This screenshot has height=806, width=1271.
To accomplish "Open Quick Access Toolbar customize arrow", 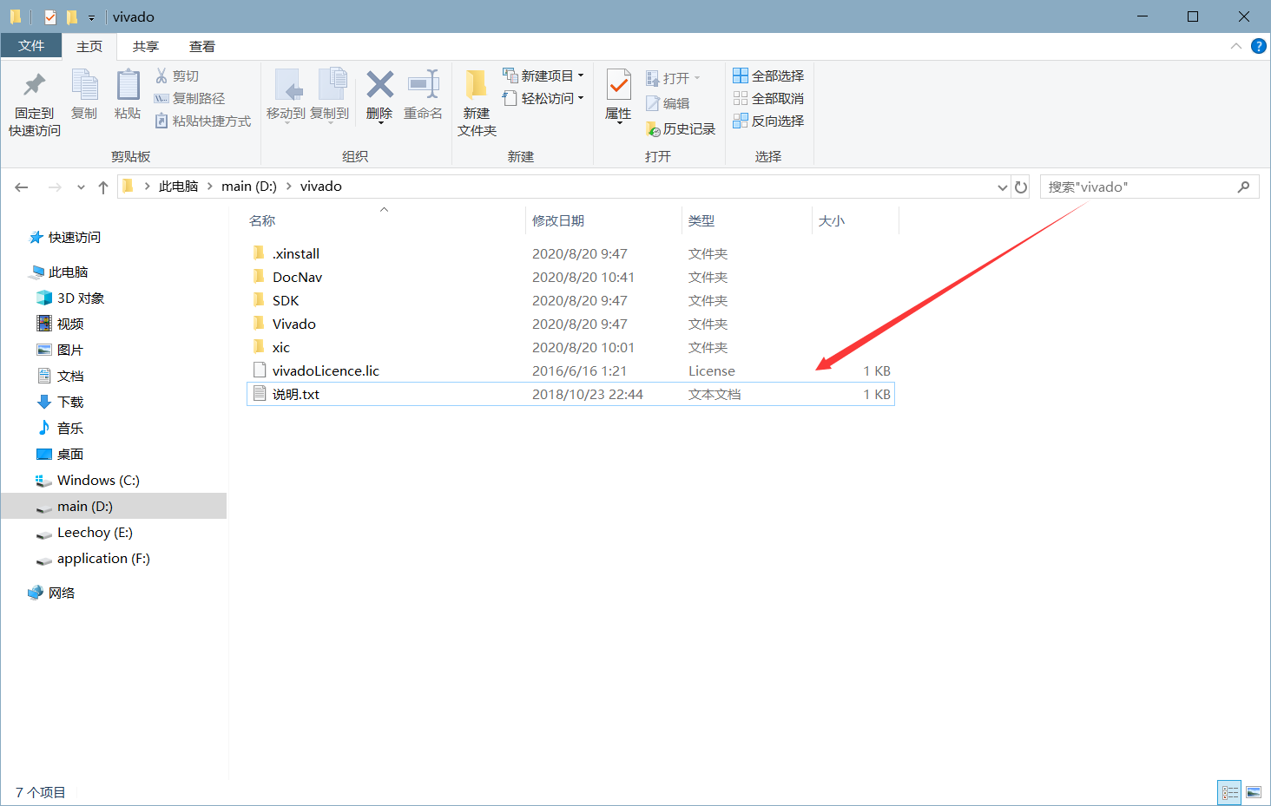I will tap(91, 17).
